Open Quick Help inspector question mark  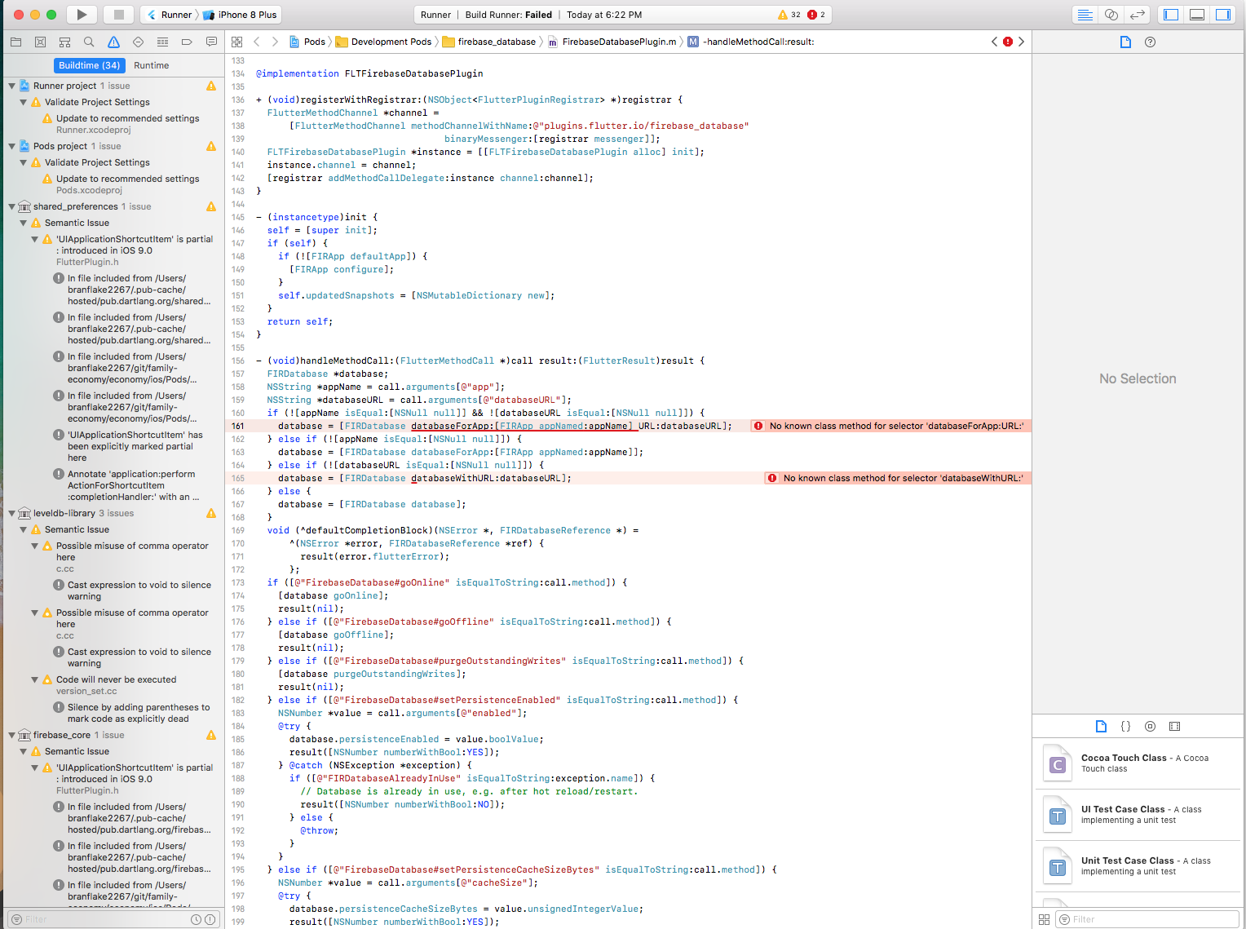tap(1150, 42)
